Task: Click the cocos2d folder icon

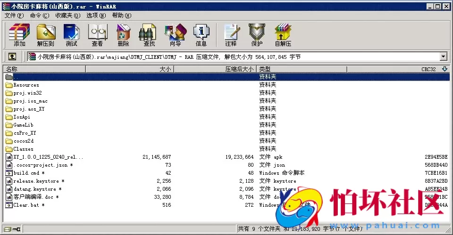Action: click(x=9, y=141)
